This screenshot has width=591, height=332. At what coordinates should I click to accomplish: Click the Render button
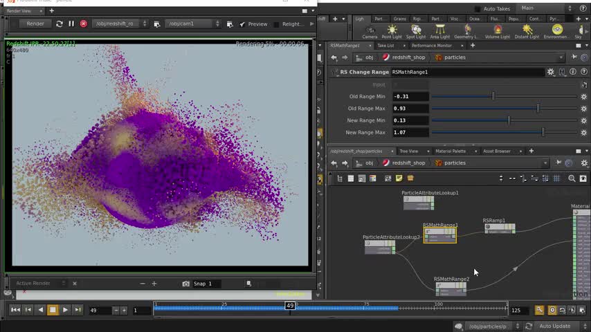click(x=35, y=24)
